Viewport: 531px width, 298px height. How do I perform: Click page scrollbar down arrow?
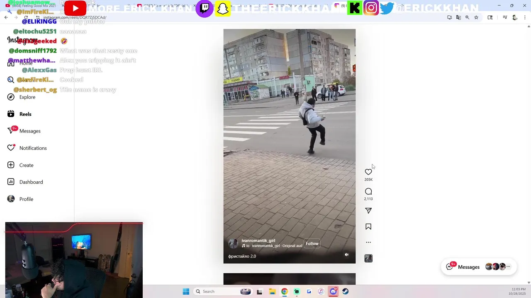[529, 283]
